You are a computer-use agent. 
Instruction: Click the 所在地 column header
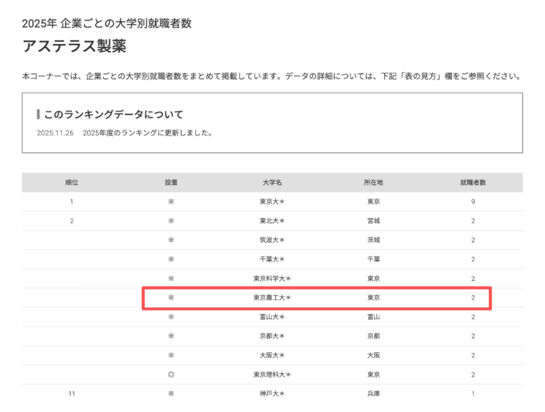click(373, 183)
